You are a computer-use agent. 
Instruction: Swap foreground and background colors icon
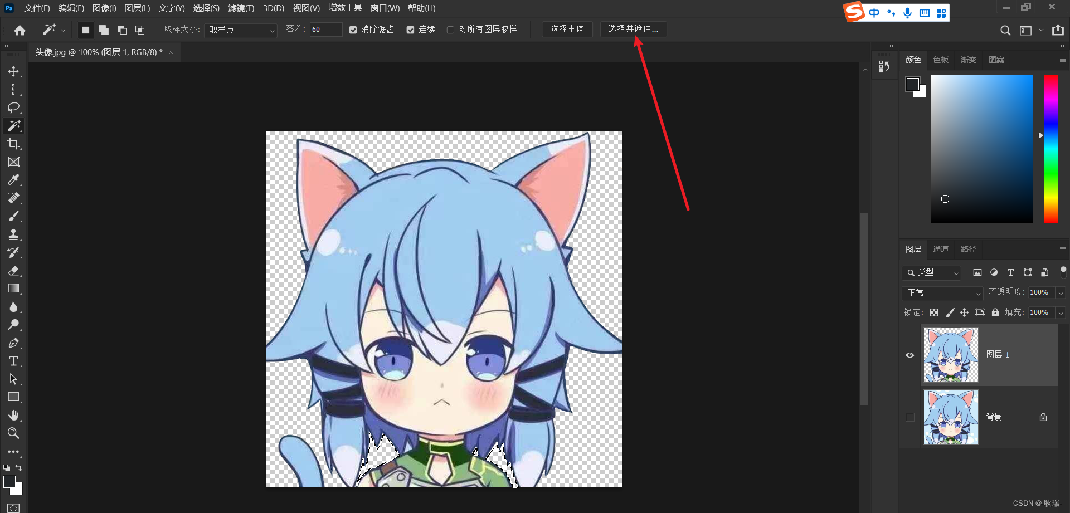point(19,468)
